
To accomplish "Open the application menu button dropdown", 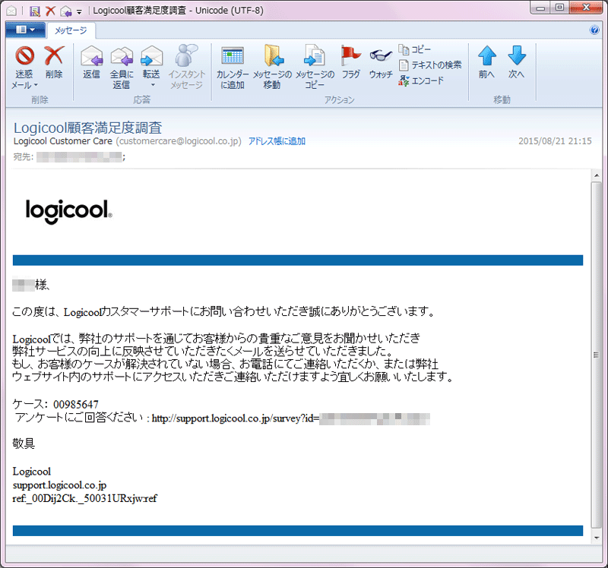I will pos(26,30).
